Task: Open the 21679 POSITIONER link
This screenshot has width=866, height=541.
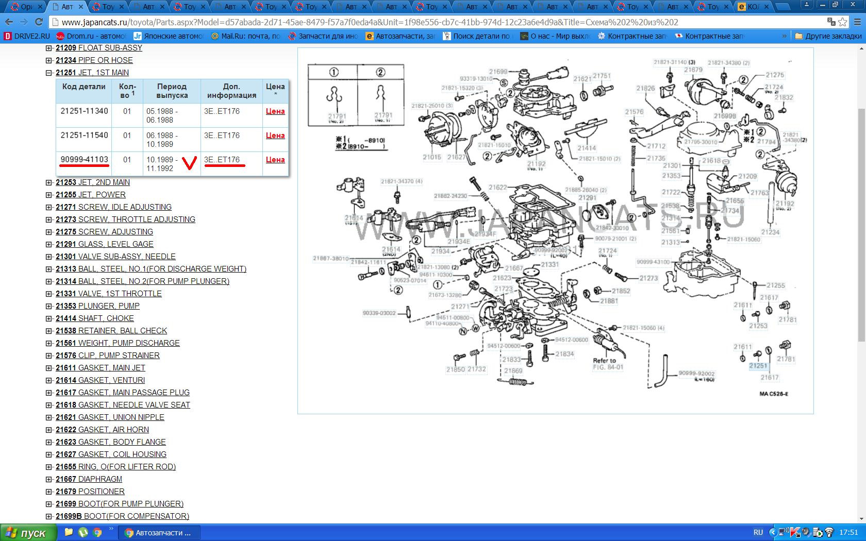Action: tap(90, 492)
